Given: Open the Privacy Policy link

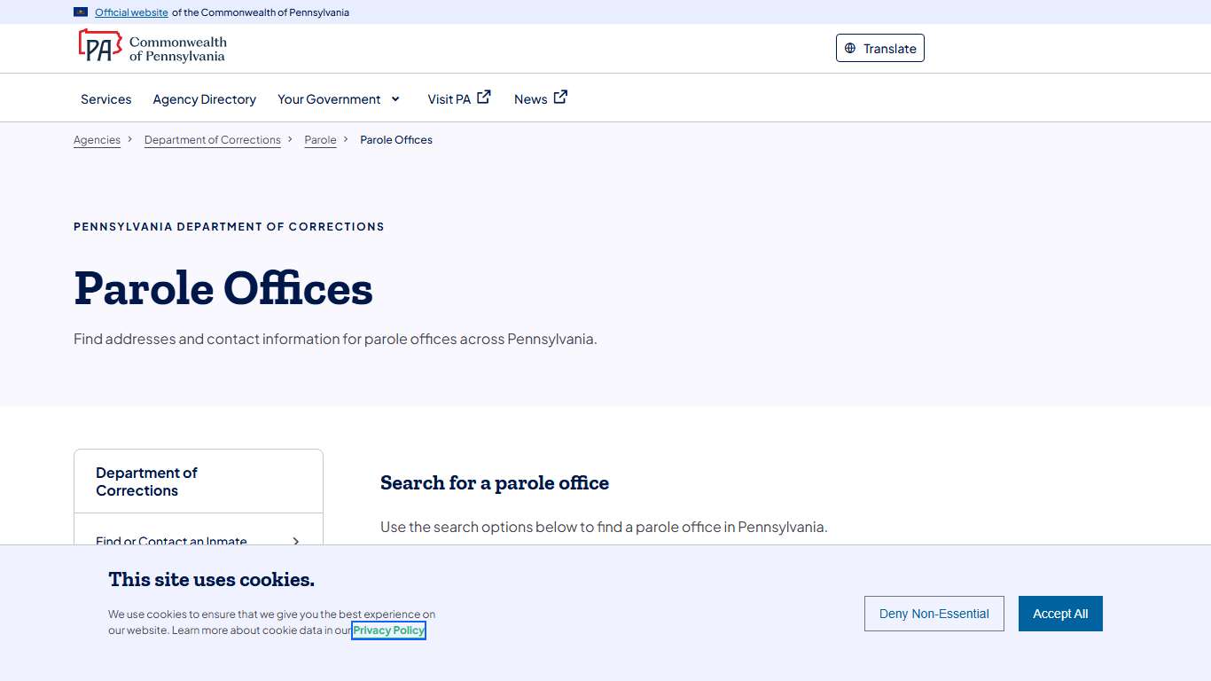Looking at the screenshot, I should pyautogui.click(x=388, y=630).
